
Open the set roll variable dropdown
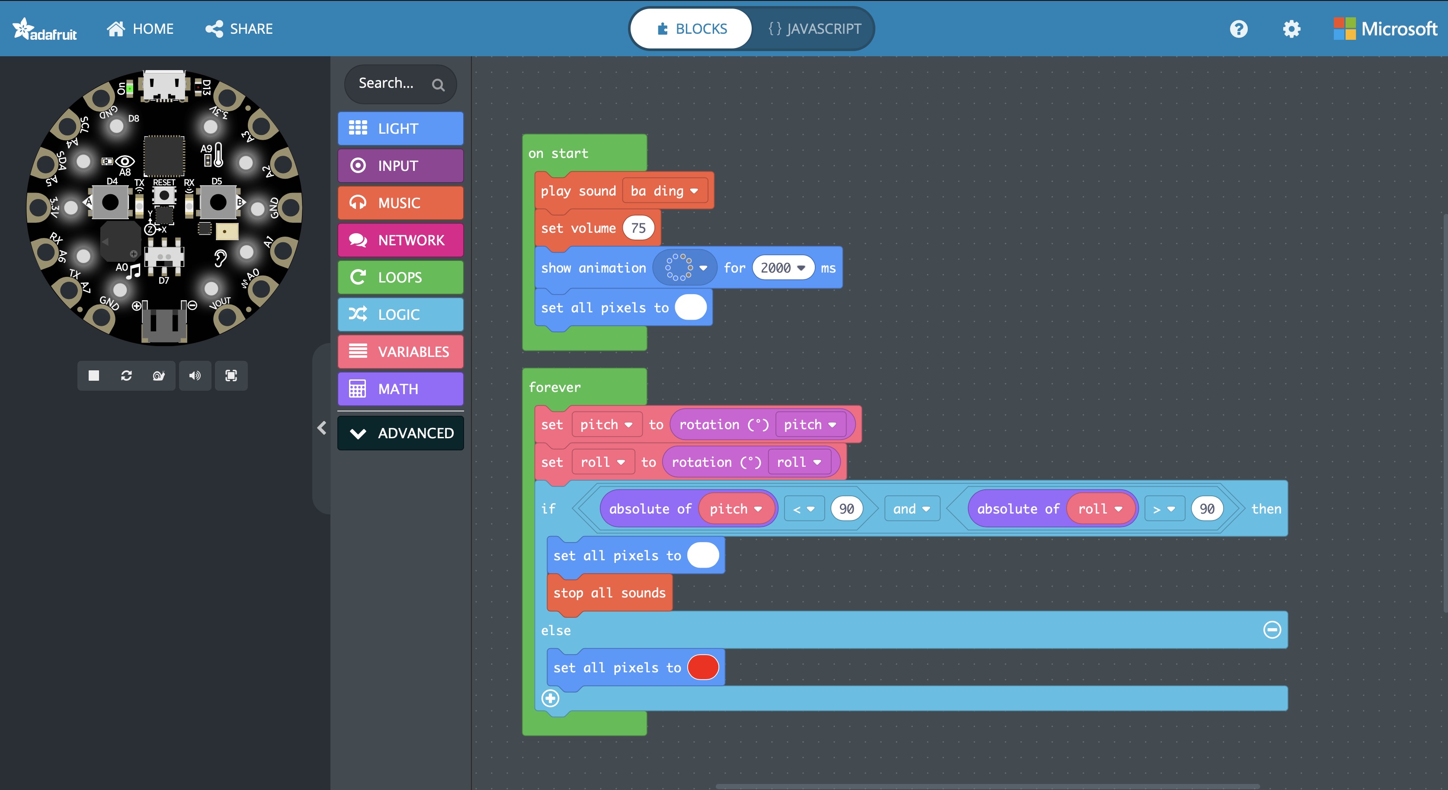tap(602, 462)
